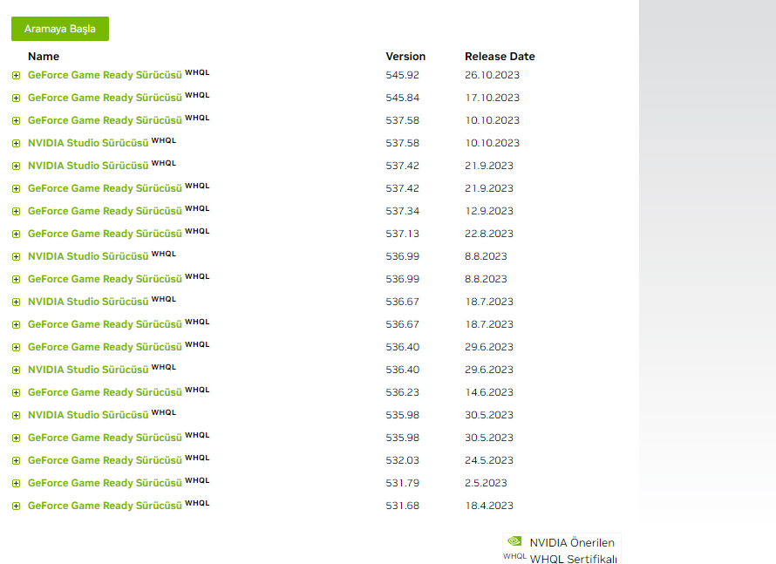Screen dimensions: 776x564
Task: Expand the GeForce Game Ready 531.79 driver row
Action: pyautogui.click(x=17, y=483)
